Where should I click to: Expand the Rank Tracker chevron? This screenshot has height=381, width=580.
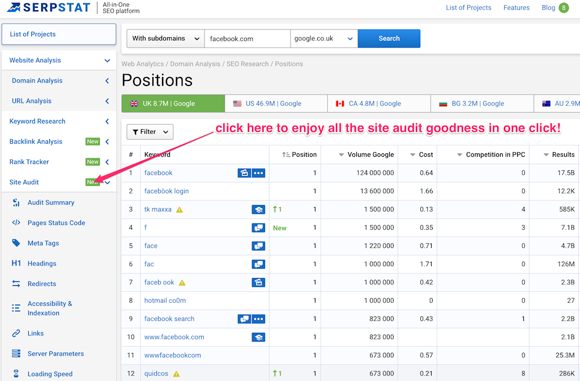[107, 162]
